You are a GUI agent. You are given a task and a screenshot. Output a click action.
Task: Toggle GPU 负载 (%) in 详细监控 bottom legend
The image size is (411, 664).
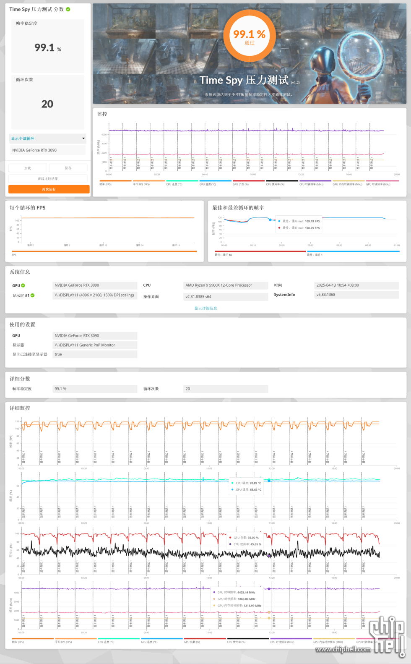tap(205, 640)
